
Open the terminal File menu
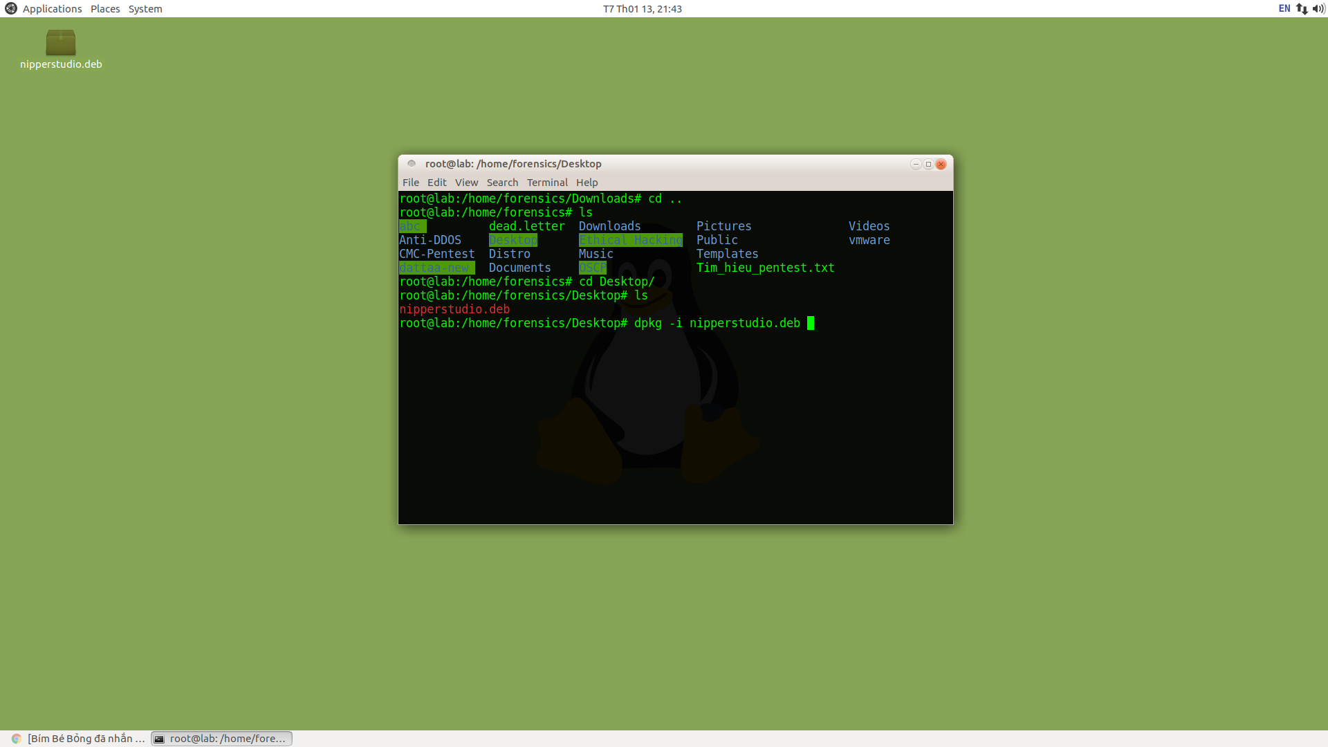click(411, 183)
